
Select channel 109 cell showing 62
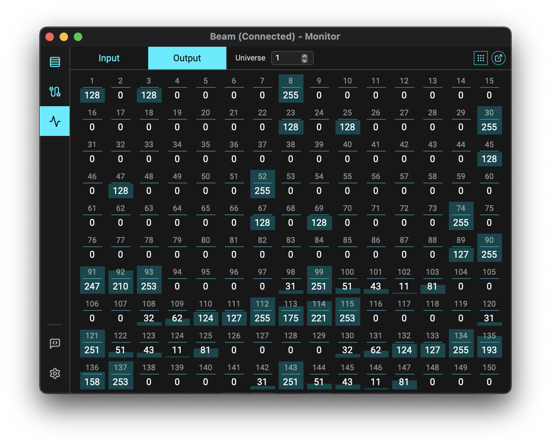coord(177,311)
